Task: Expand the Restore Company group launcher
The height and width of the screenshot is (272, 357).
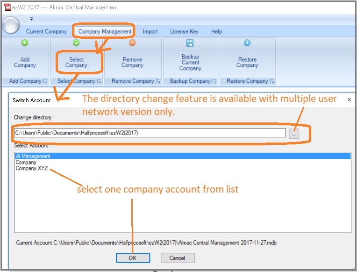Action: pos(271,81)
